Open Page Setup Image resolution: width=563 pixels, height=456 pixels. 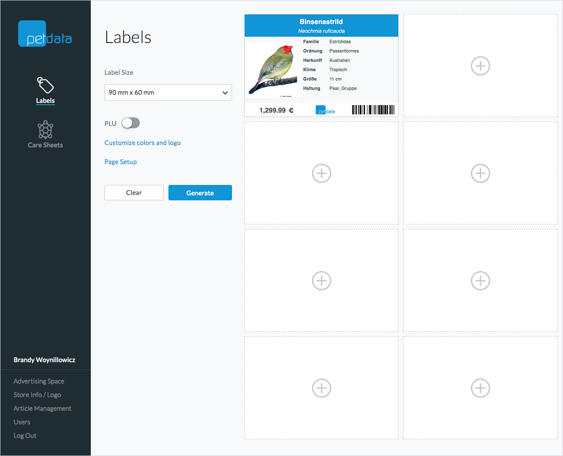click(120, 161)
